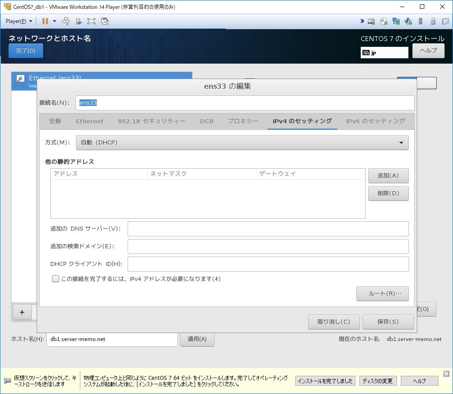Click the 保存(S) save button
This screenshot has height=394, width=453.
388,322
